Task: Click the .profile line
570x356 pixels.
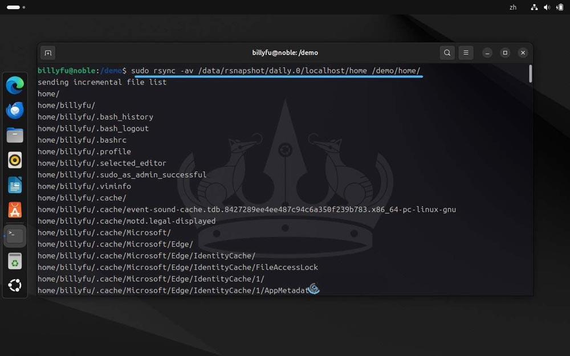Action: (84, 152)
